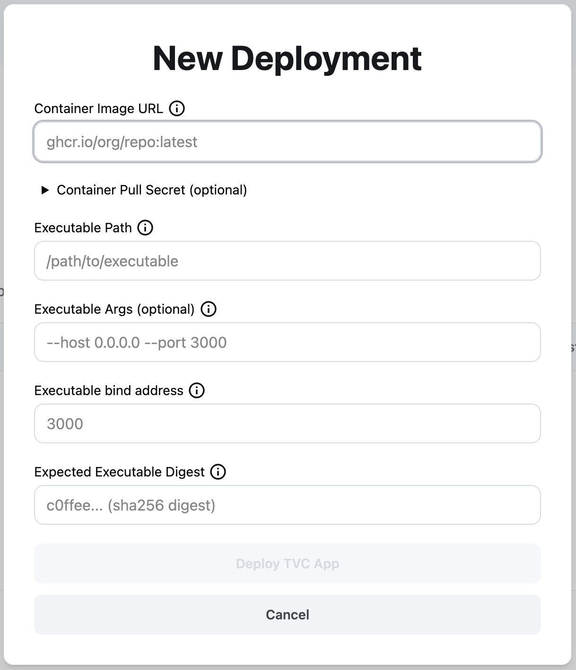Viewport: 576px width, 670px height.
Task: Click the Executable bind address info icon
Action: 197,390
